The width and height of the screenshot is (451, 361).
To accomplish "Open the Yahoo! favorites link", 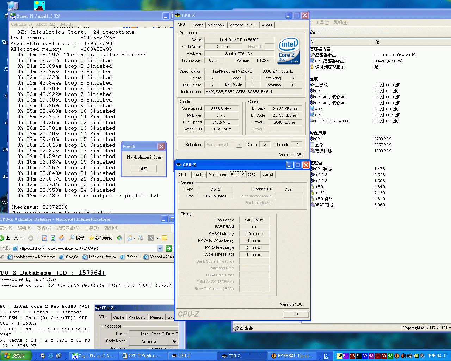I will coord(129,257).
